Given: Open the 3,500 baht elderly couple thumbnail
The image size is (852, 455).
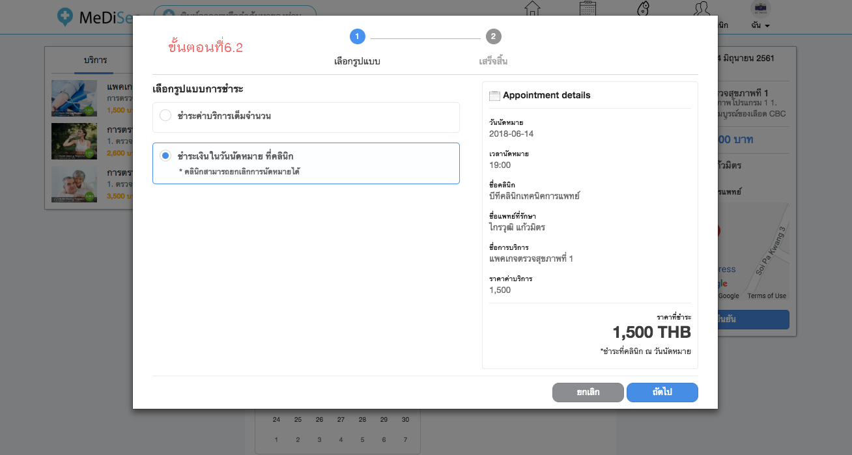Looking at the screenshot, I should tap(74, 184).
